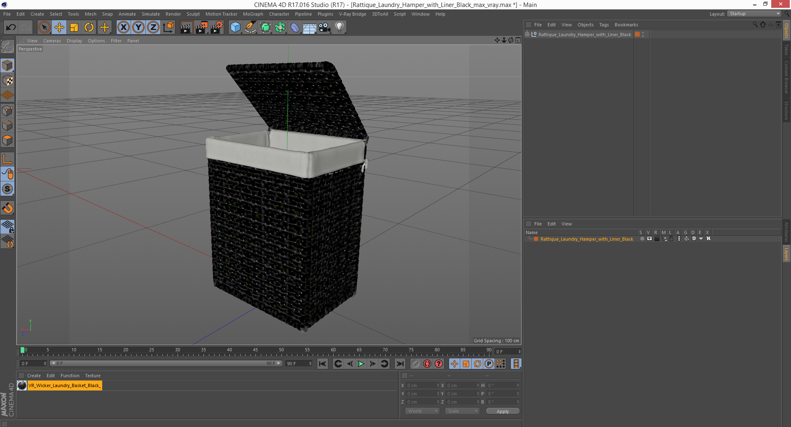Image resolution: width=791 pixels, height=427 pixels.
Task: Open File menu in main menu bar
Action: tap(7, 14)
